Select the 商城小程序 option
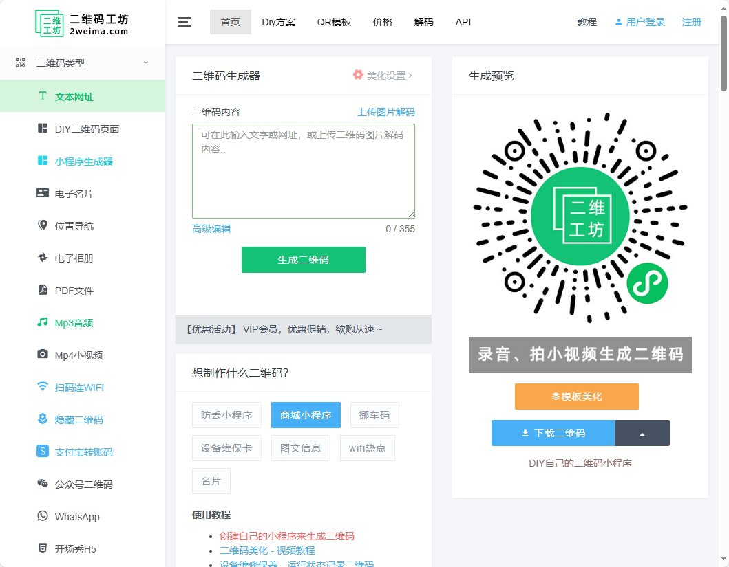 (306, 415)
